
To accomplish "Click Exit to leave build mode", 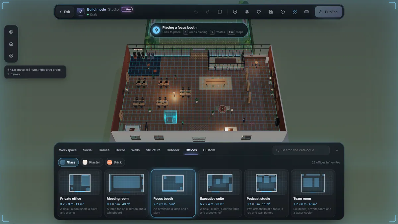I will point(65,12).
